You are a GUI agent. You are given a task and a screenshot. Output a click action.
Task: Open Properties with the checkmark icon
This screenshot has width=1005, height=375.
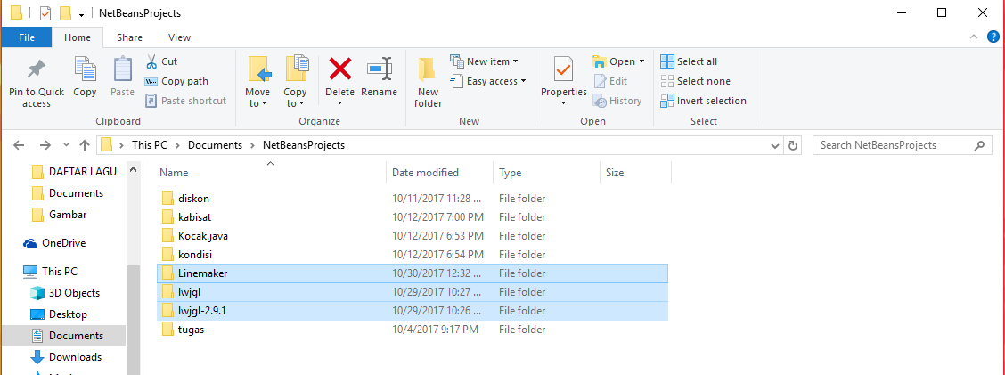point(563,69)
